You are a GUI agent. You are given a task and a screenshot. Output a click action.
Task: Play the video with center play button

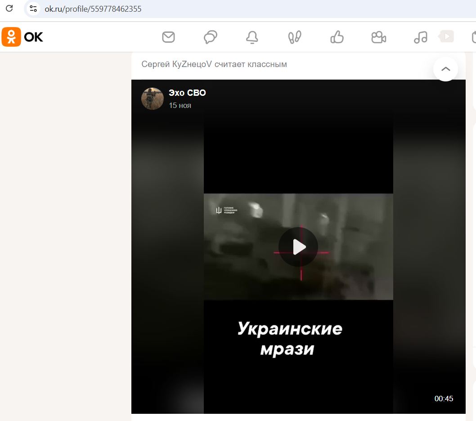coord(298,247)
